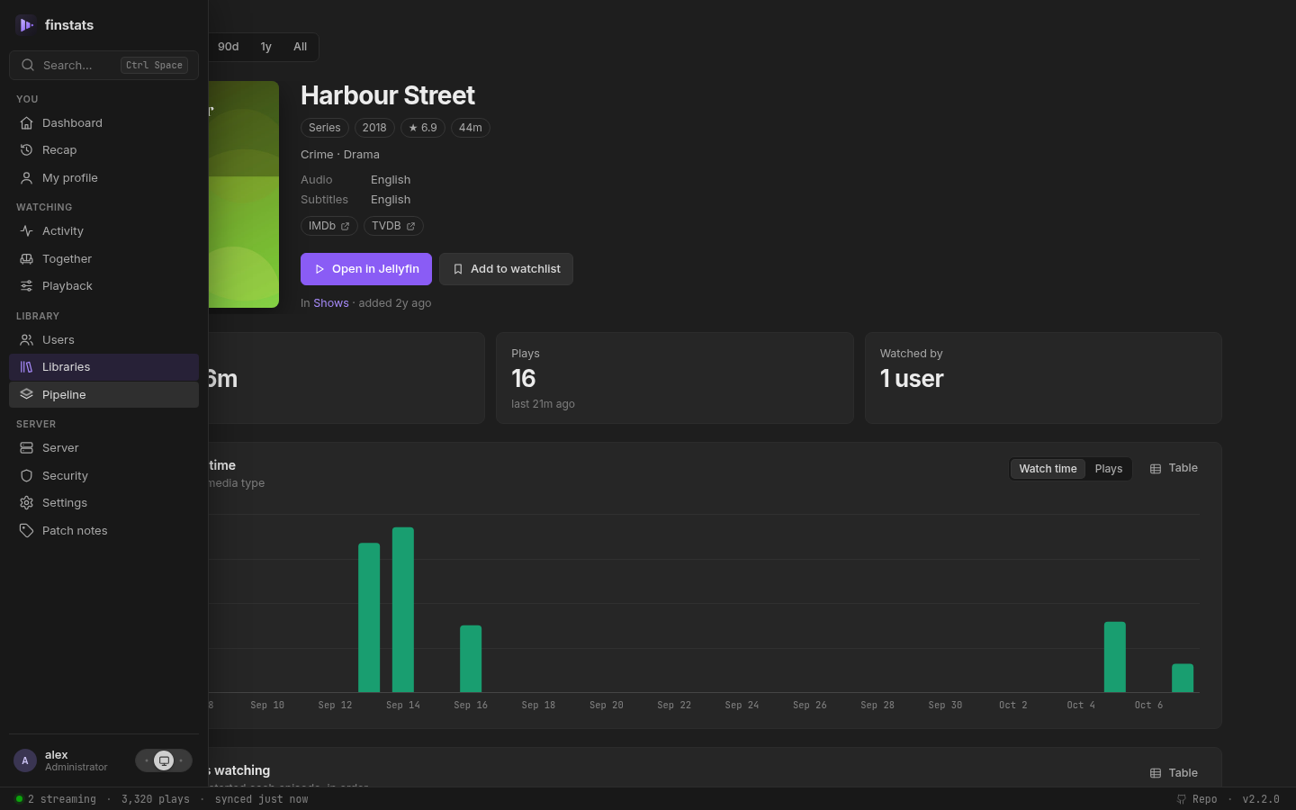The height and width of the screenshot is (810, 1296).
Task: Select the 90d time range
Action: pos(229,47)
